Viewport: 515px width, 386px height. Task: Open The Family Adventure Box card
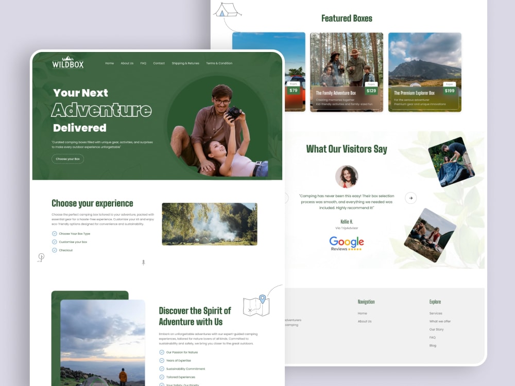click(347, 72)
